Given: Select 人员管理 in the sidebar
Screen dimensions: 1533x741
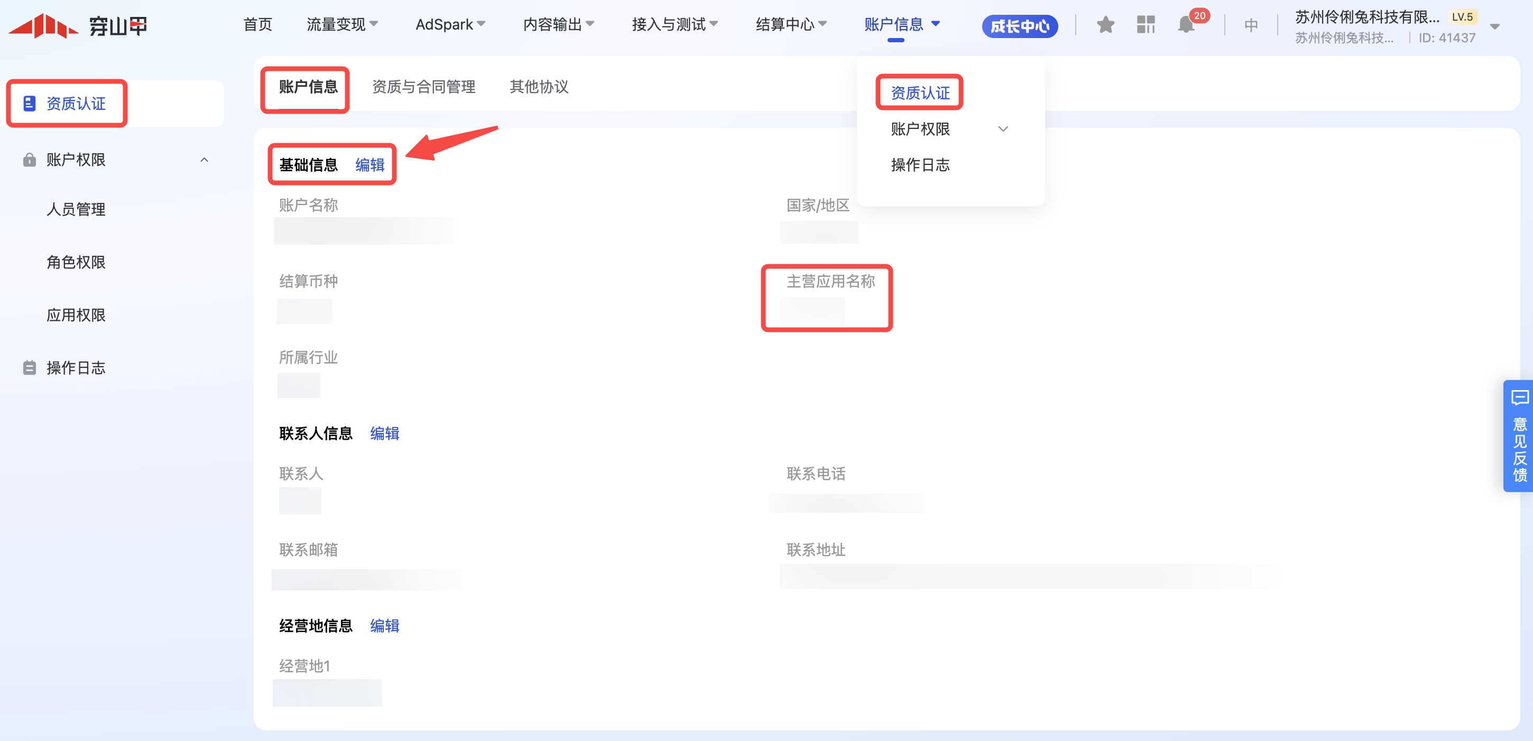Looking at the screenshot, I should coord(76,209).
